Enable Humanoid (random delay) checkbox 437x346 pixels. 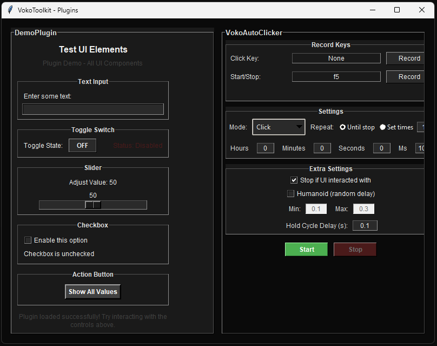(290, 193)
